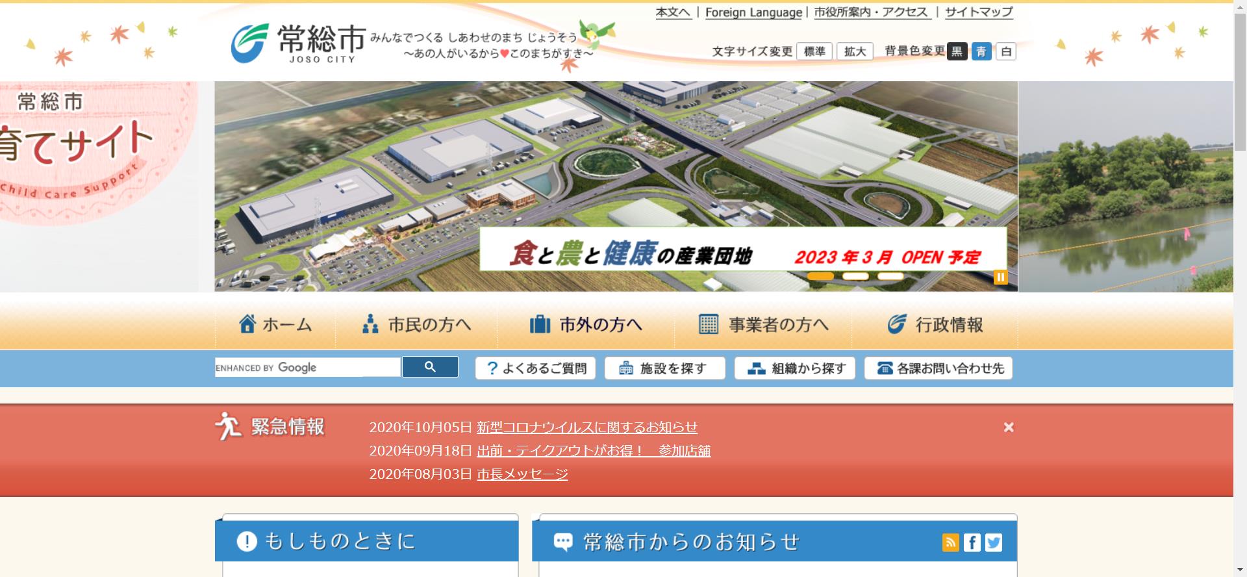Image resolution: width=1247 pixels, height=577 pixels.
Task: Open the Twitter icon in news header
Action: coord(994,543)
